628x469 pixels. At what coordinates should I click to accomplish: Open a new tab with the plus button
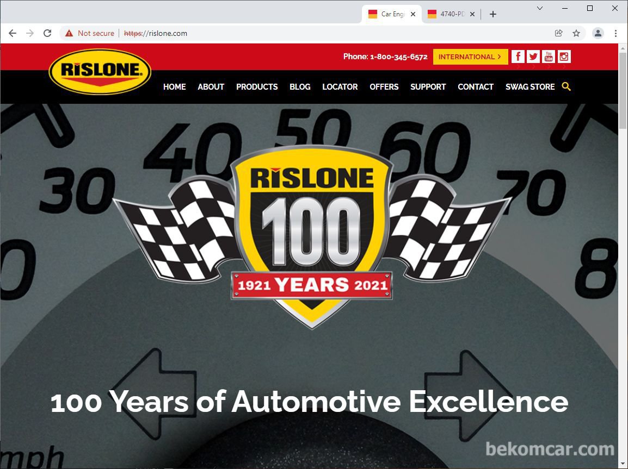(x=493, y=14)
